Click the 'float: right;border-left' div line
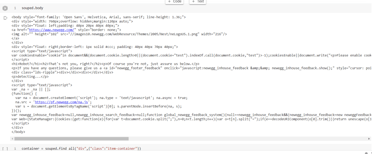372x154 pixels. pyautogui.click(x=95, y=47)
